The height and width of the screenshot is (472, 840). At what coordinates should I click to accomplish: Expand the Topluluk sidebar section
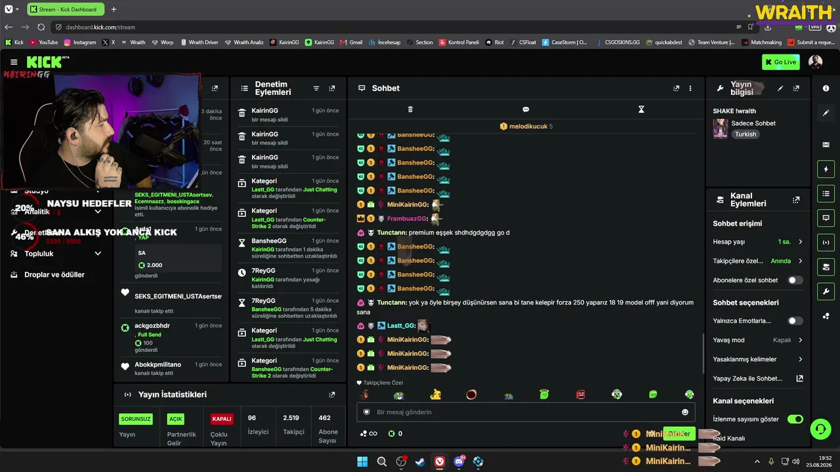[56, 254]
